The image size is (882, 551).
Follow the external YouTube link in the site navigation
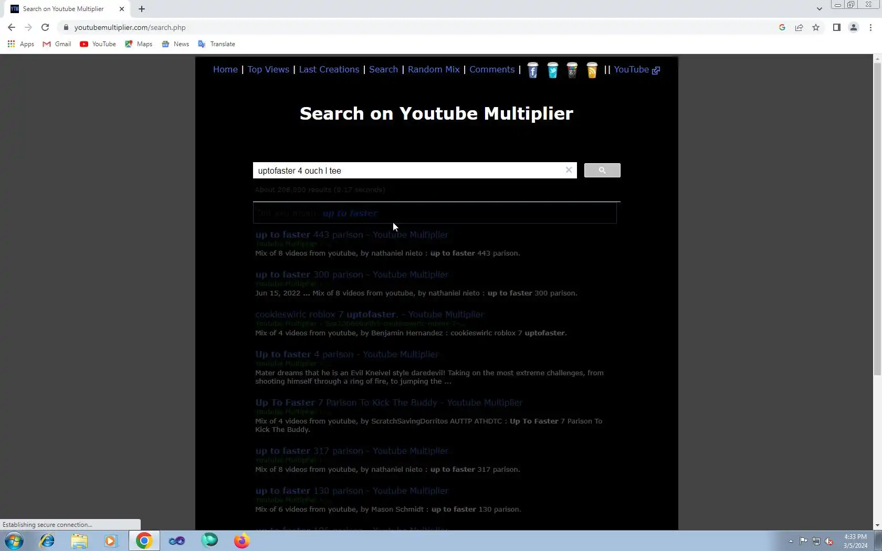pos(637,69)
